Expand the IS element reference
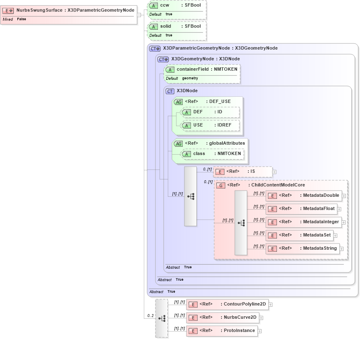360x339 pixels. [274, 172]
